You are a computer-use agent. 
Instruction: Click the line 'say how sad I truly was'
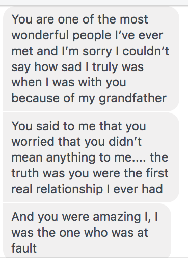pos(77,67)
